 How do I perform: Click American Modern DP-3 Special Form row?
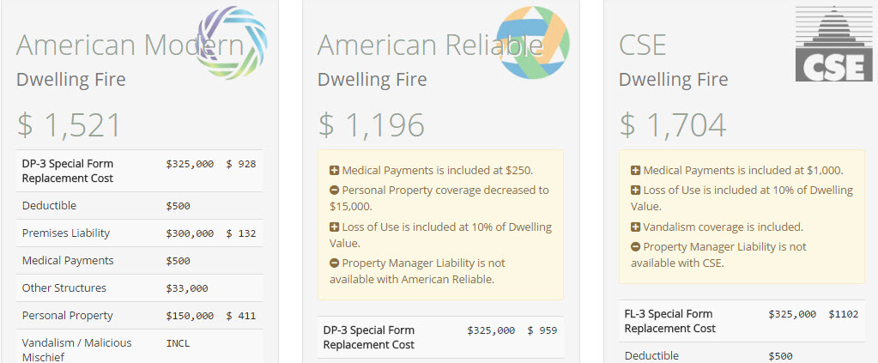pyautogui.click(x=139, y=171)
